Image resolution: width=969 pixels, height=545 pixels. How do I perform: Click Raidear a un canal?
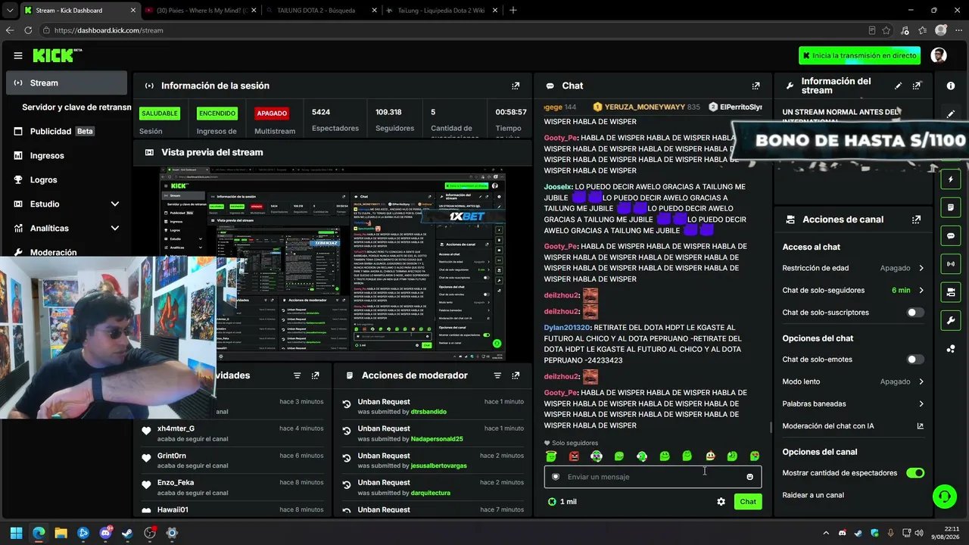coord(813,495)
